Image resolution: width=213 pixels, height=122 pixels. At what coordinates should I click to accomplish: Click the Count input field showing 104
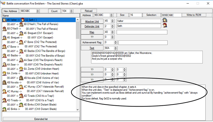coord(66,11)
